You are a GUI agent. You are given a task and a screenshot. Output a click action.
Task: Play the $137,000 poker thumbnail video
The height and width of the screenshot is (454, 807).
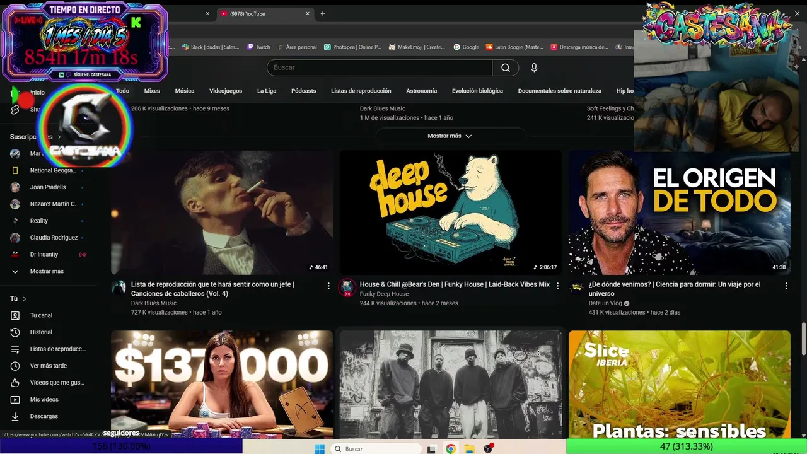pos(222,384)
